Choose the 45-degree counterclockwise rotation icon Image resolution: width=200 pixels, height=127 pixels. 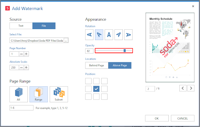[99, 35]
